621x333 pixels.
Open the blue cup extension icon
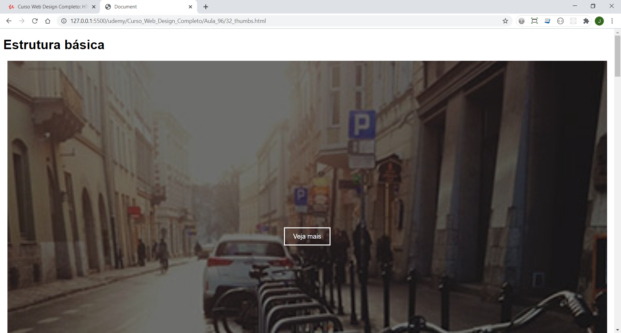547,21
